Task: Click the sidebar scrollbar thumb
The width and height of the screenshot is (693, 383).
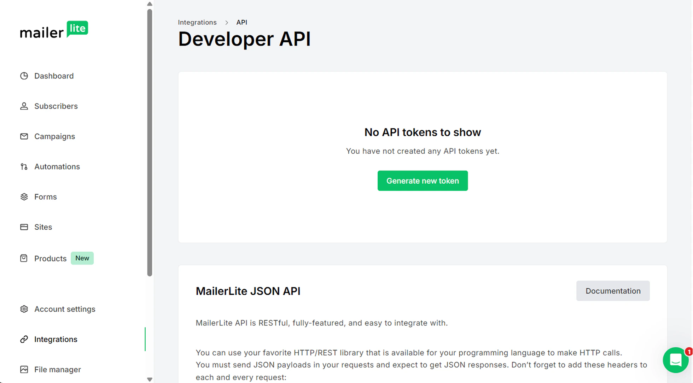Action: point(150,142)
